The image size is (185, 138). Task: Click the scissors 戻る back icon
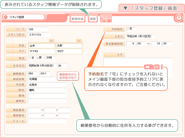coord(106,19)
